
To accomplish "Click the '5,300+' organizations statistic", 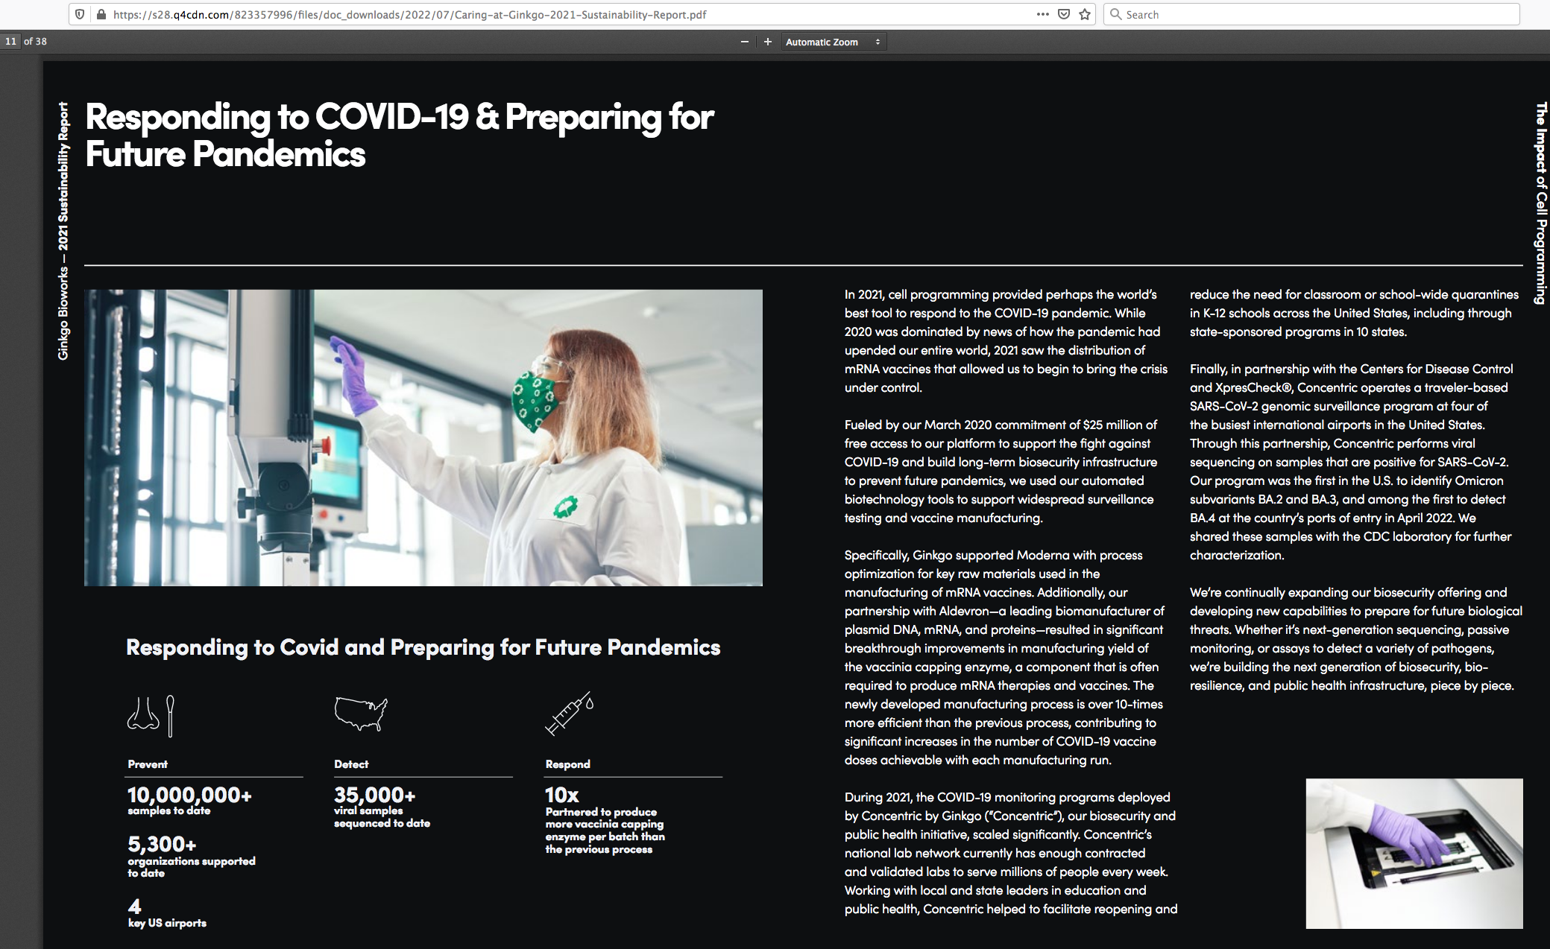I will 162,844.
